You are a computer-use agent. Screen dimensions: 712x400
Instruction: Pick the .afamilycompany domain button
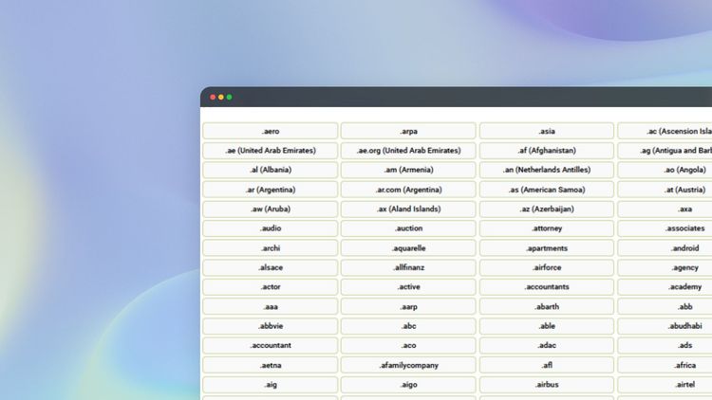pyautogui.click(x=408, y=365)
